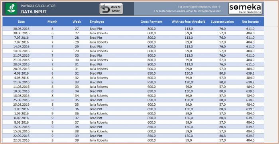Select gross payment 850,0 in 4.08.2016 row
This screenshot has height=144, width=279.
(x=151, y=73)
